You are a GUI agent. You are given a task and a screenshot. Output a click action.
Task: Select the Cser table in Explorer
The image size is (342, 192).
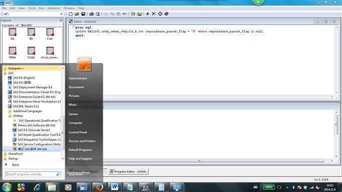point(50,34)
